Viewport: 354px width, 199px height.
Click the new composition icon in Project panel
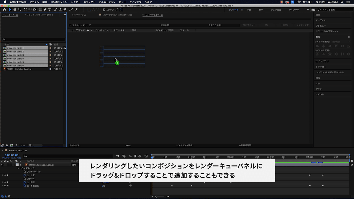[x=12, y=145]
